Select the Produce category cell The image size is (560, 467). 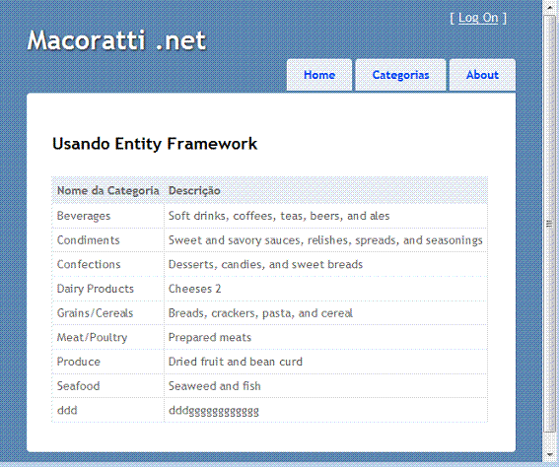point(107,362)
